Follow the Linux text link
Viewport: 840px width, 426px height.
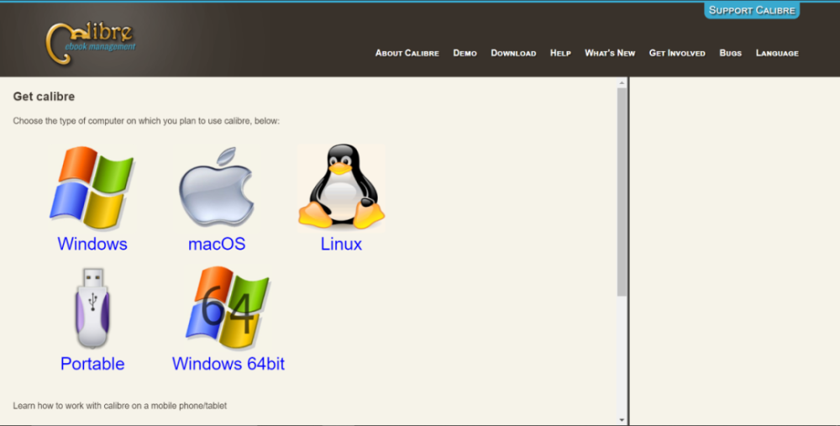pyautogui.click(x=341, y=244)
